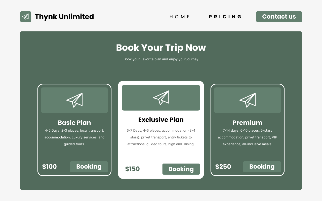
Task: Click the Premium plan paper plane icon
Action: point(248,100)
